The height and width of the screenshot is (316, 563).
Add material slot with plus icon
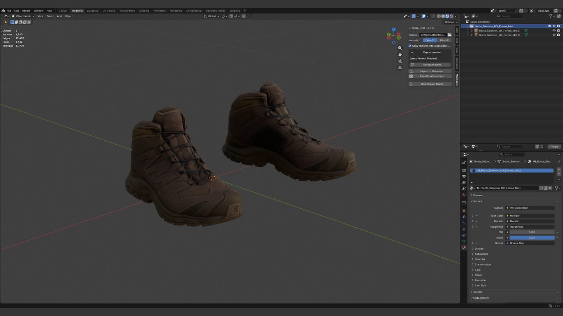tap(559, 169)
